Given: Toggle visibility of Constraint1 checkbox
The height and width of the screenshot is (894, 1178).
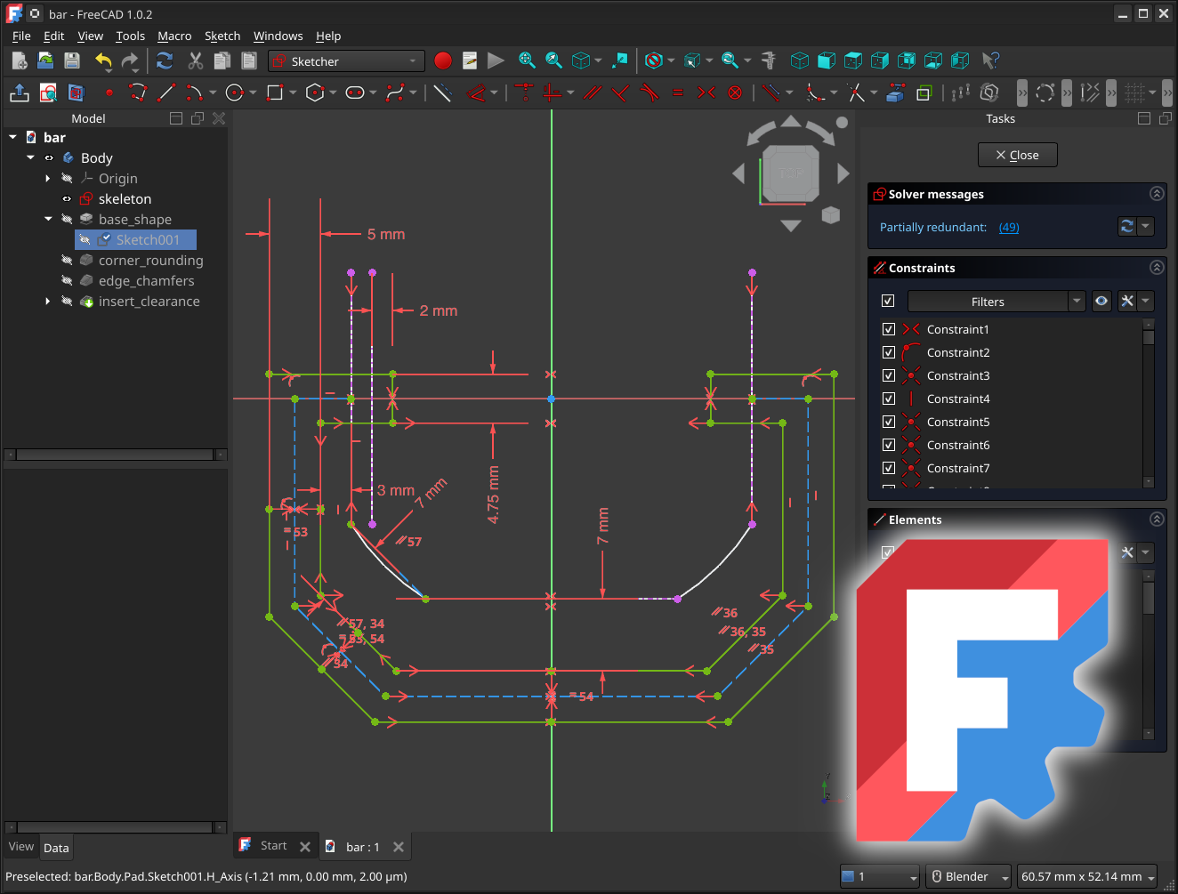Looking at the screenshot, I should click(x=888, y=329).
